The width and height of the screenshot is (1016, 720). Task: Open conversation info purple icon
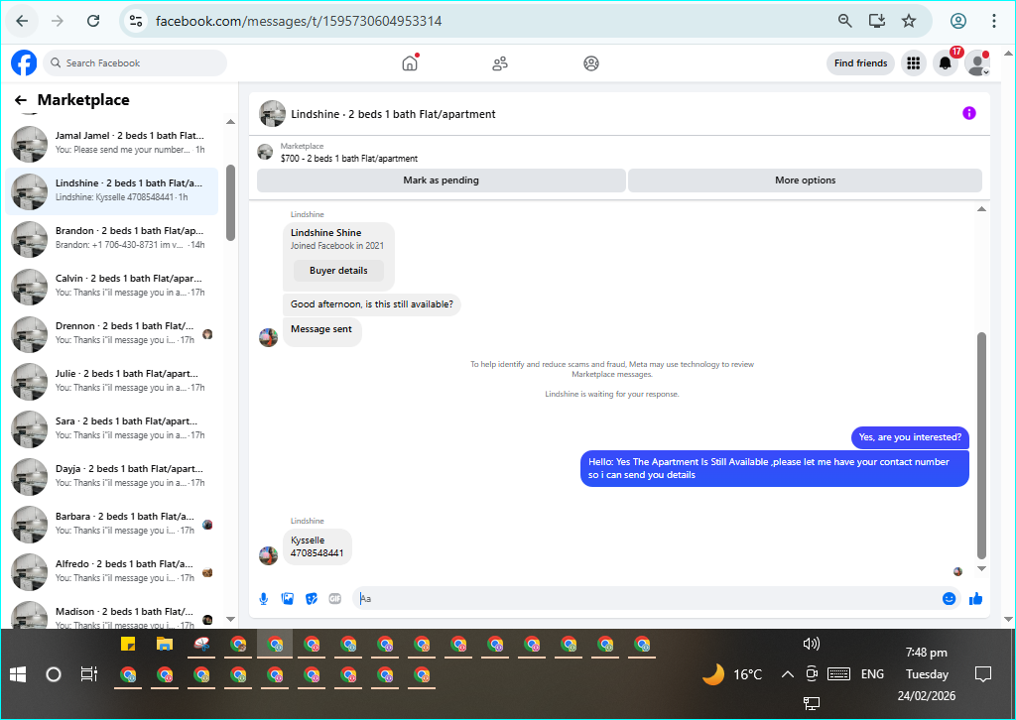pos(968,113)
